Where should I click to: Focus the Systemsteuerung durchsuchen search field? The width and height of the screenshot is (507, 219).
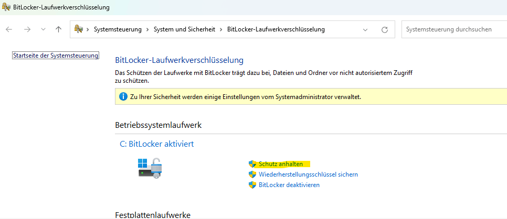pos(454,29)
